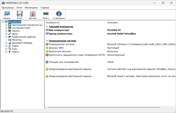
Task: Click the red X icon beside HVCI
Action: pos(47,55)
